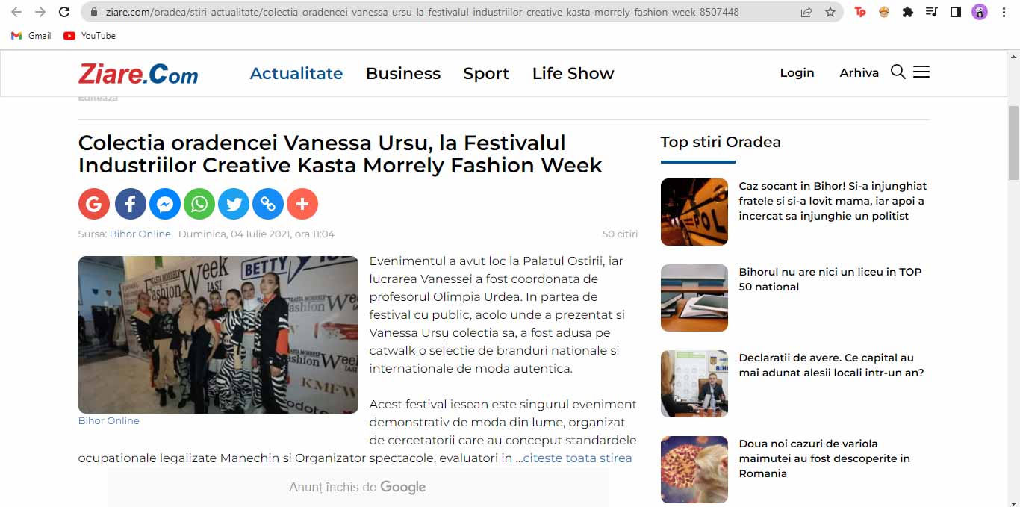1020x507 pixels.
Task: Click the Login link
Action: [x=797, y=72]
